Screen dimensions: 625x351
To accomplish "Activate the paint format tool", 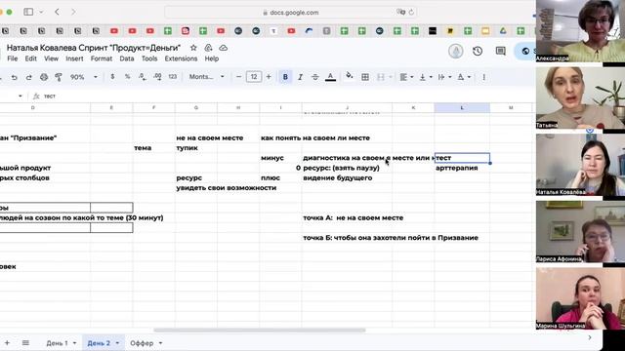I will pos(59,77).
